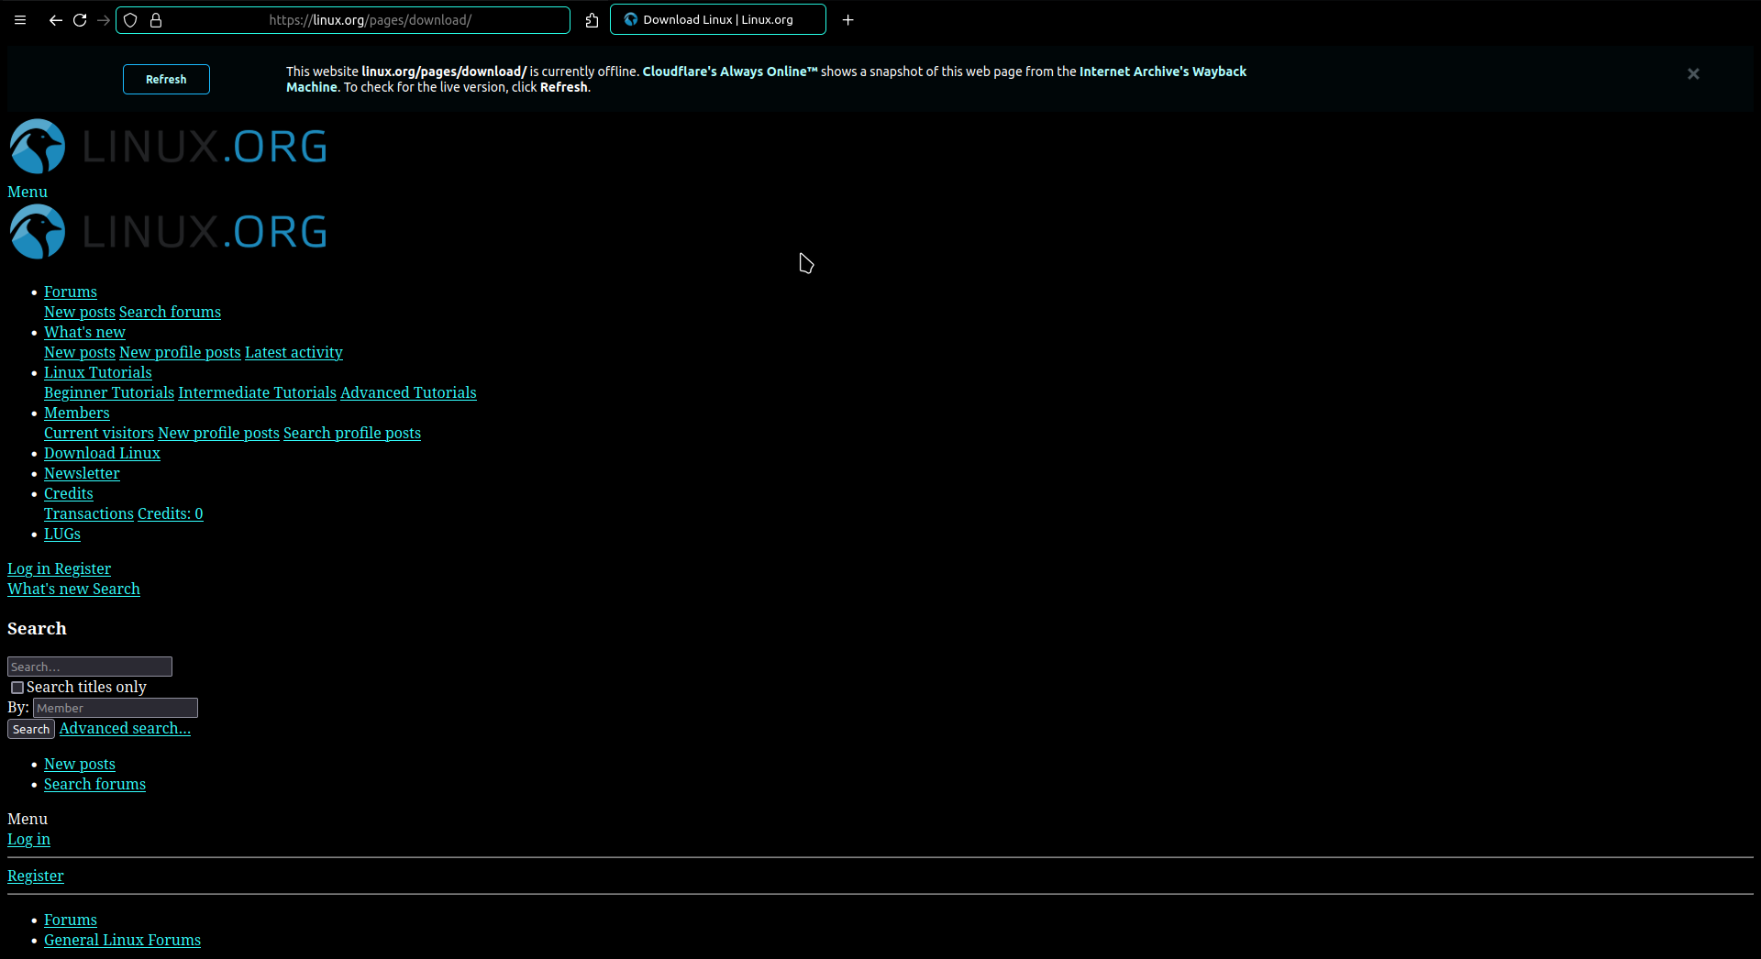The image size is (1761, 959).
Task: Click the Refresh button in the banner
Action: 166,80
